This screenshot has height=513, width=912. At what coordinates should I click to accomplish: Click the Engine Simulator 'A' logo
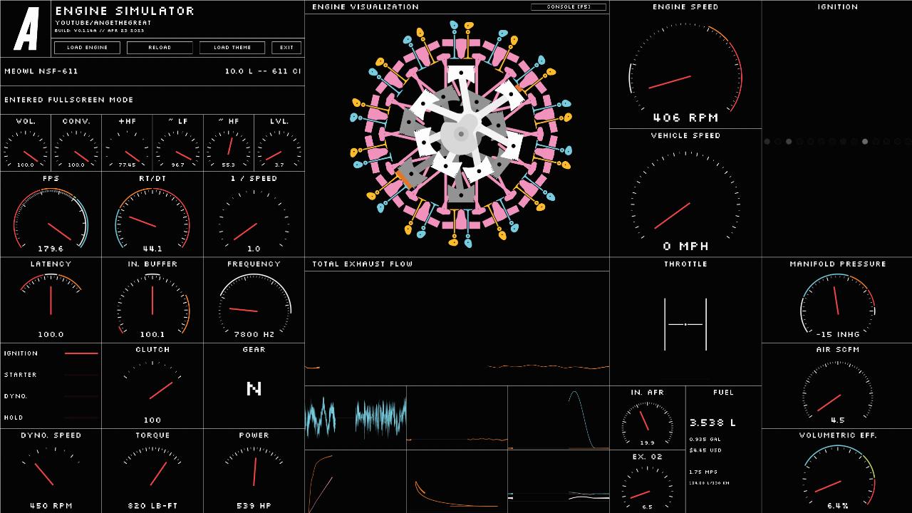[x=26, y=29]
